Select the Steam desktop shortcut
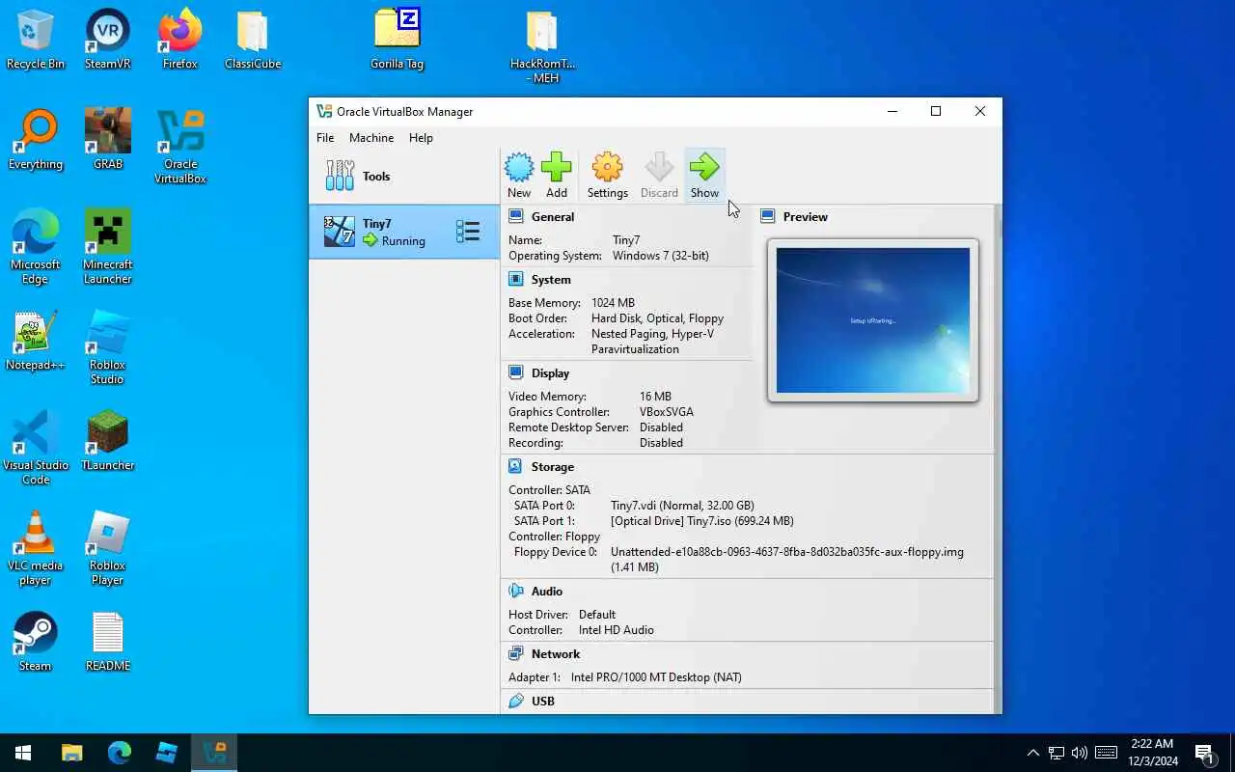 coord(36,643)
